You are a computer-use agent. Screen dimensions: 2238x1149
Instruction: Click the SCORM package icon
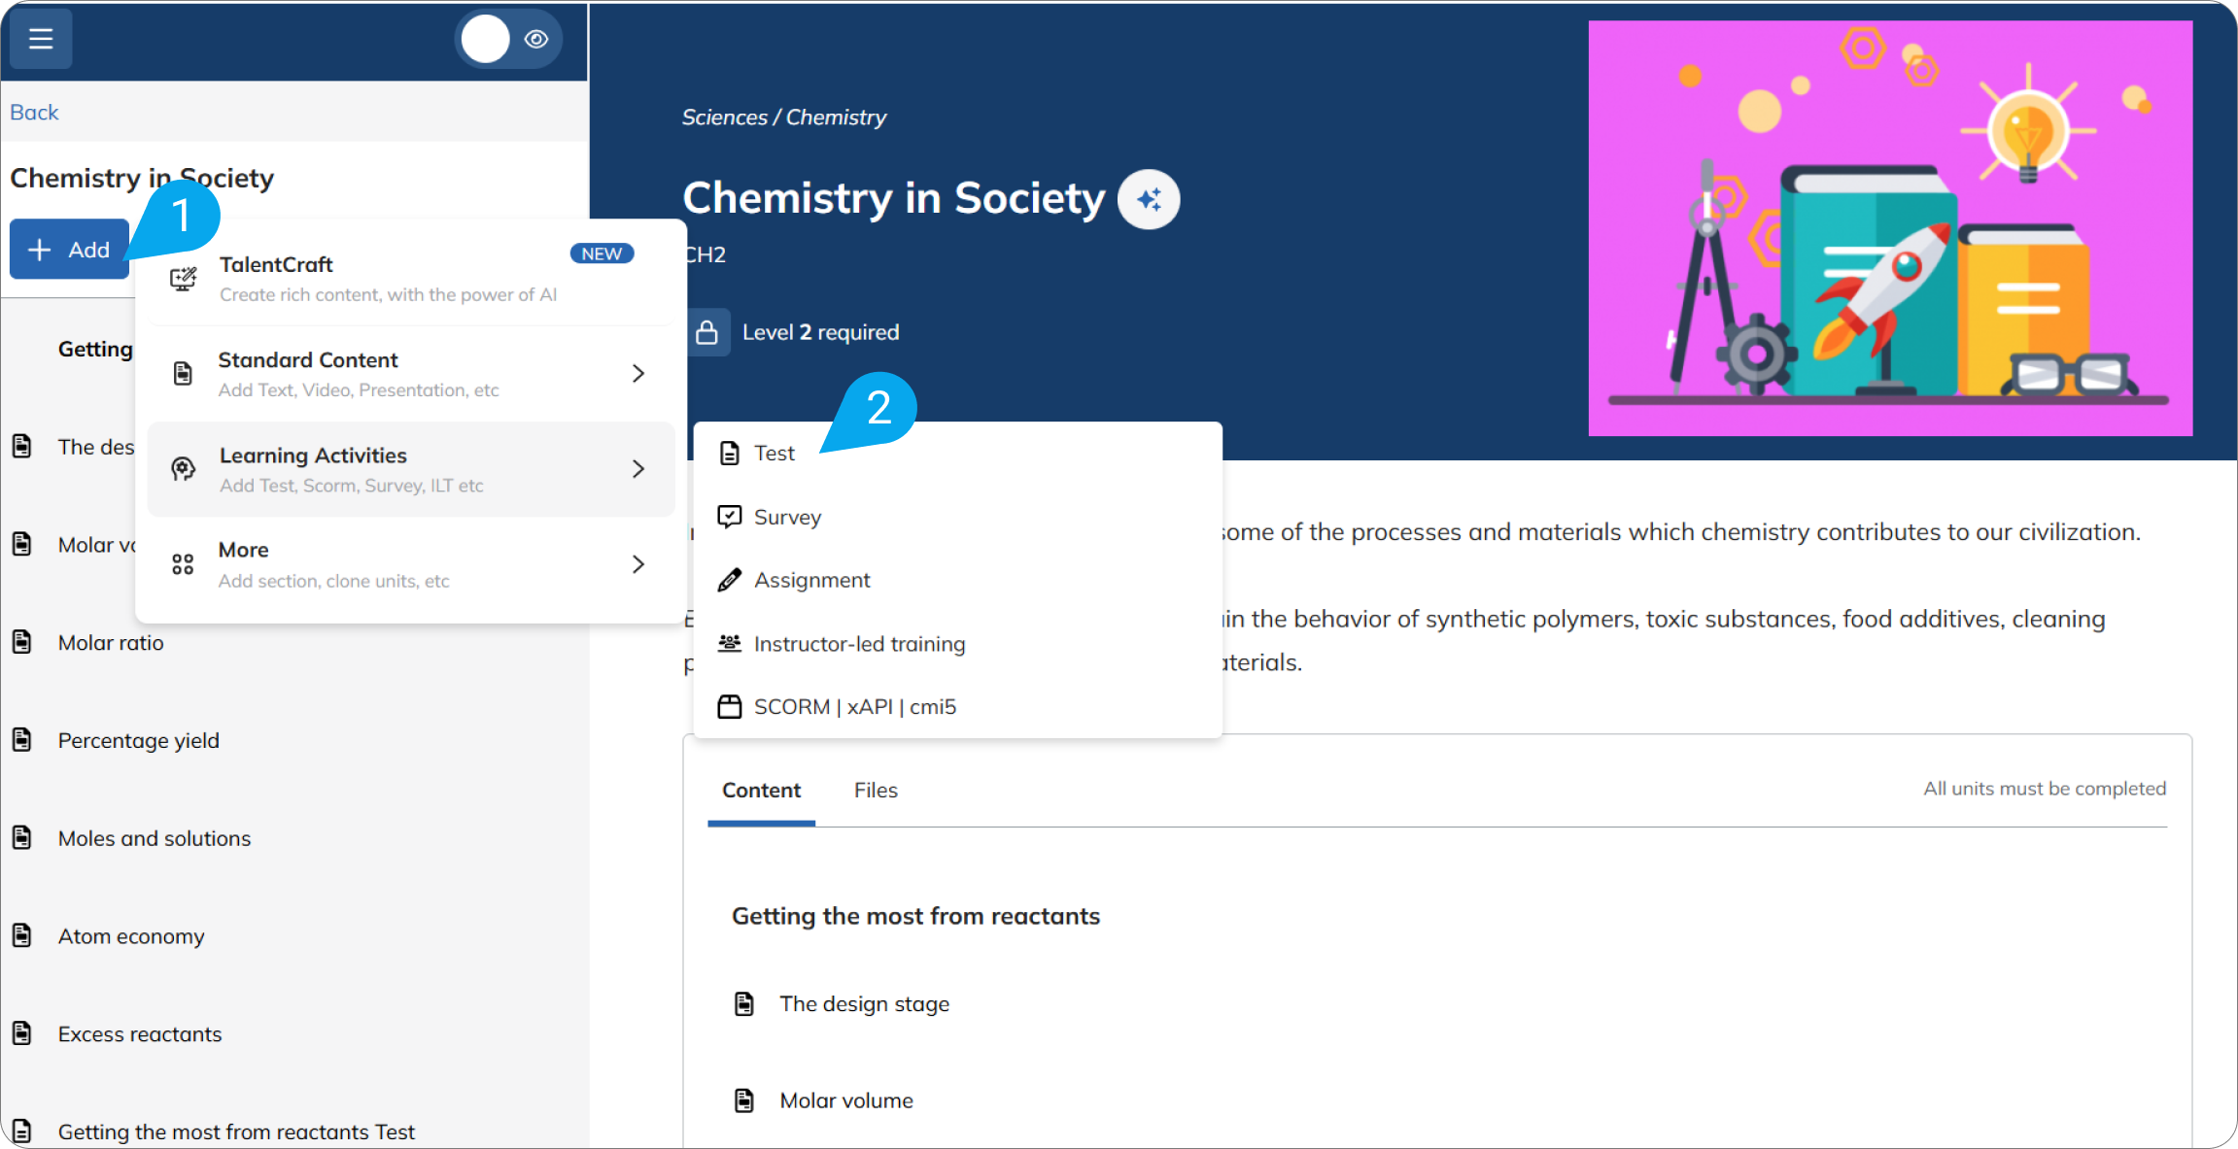click(x=729, y=706)
